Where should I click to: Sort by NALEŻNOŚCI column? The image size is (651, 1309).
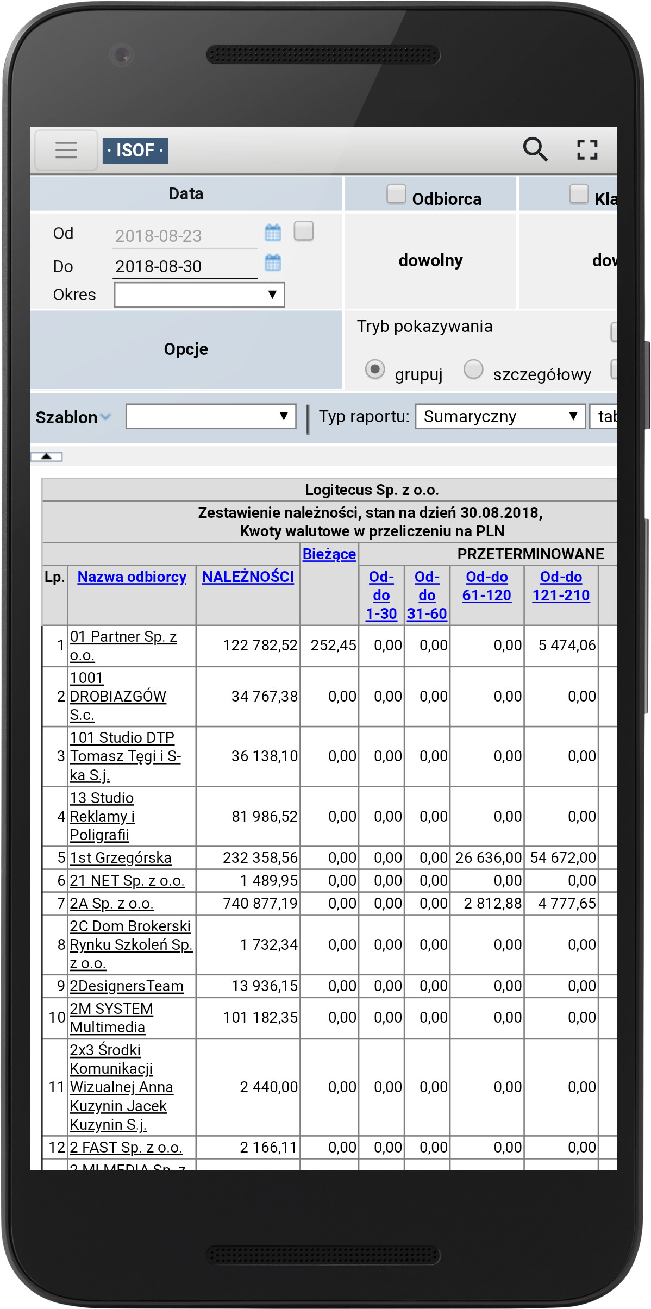(x=248, y=577)
